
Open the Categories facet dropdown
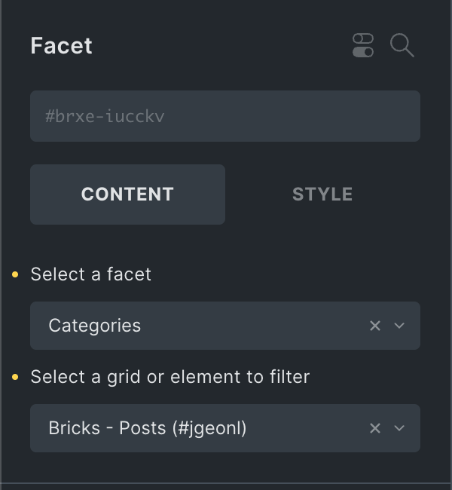point(196,326)
